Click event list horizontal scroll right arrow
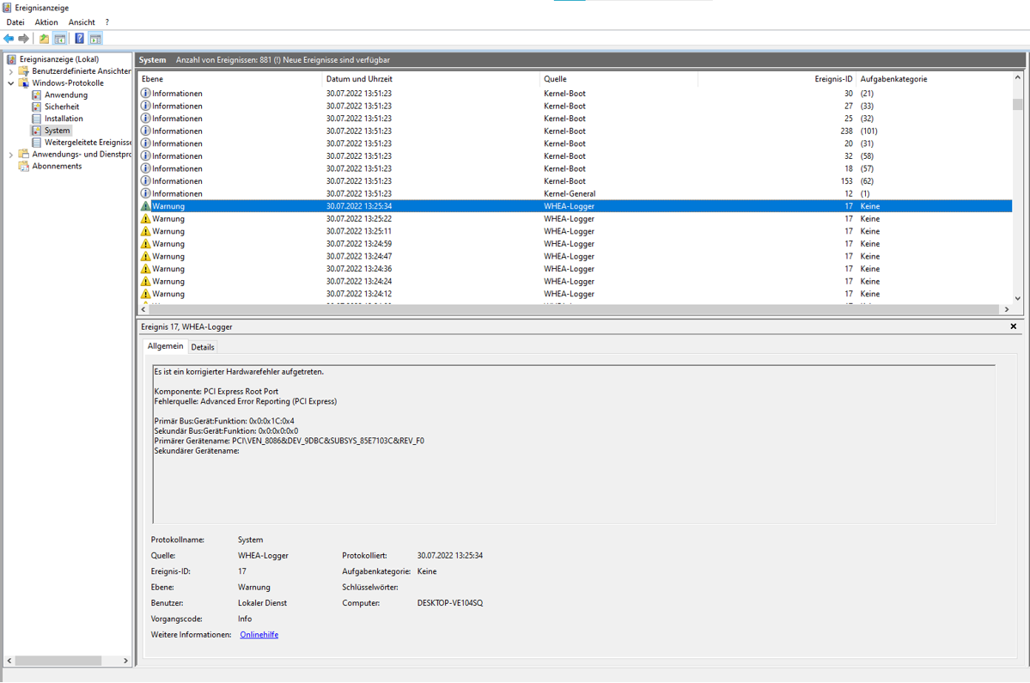The width and height of the screenshot is (1030, 683). [1006, 309]
